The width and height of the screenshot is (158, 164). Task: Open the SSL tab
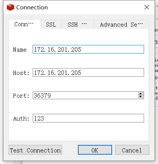pos(51,24)
